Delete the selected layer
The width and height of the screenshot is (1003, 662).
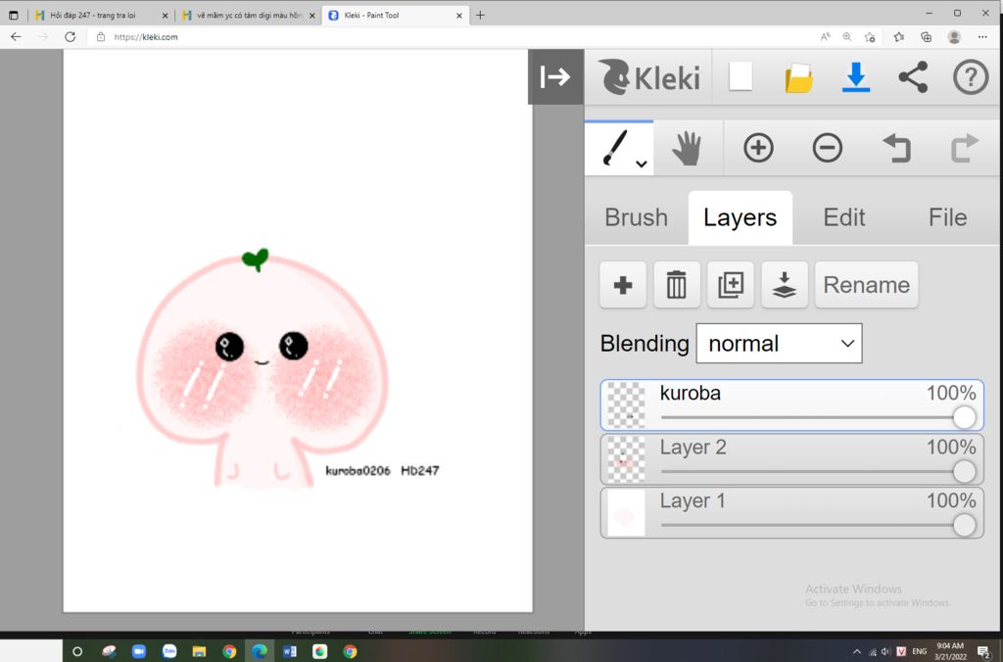[x=677, y=285]
